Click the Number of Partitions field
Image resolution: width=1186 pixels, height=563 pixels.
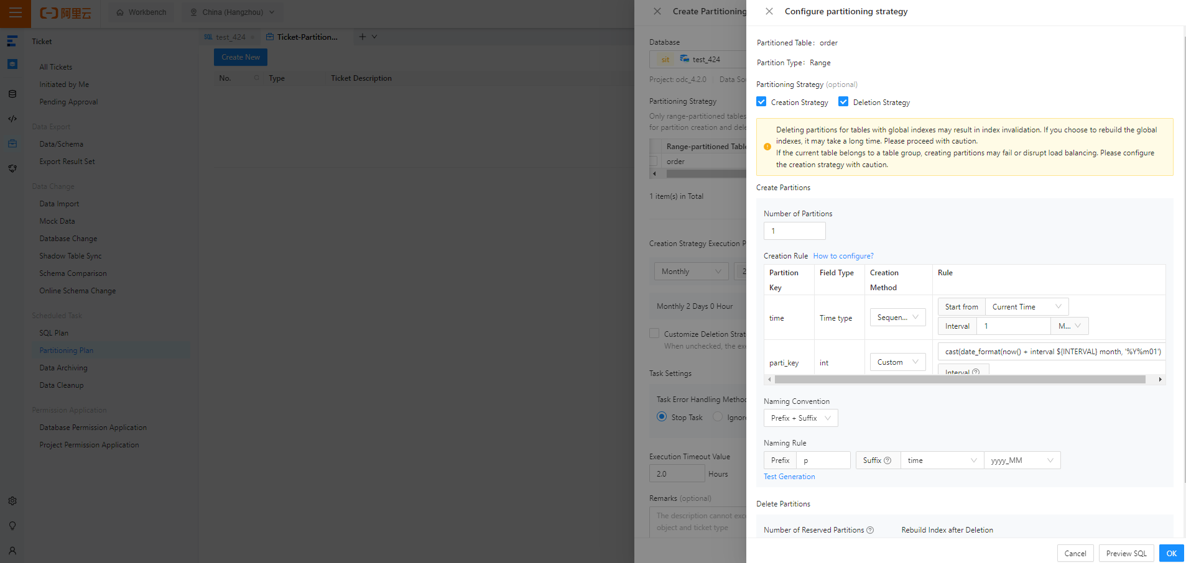794,231
